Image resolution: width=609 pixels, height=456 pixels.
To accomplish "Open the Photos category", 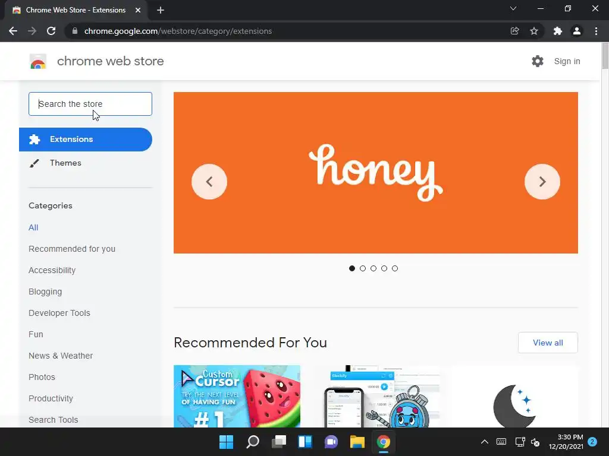I will 42,377.
